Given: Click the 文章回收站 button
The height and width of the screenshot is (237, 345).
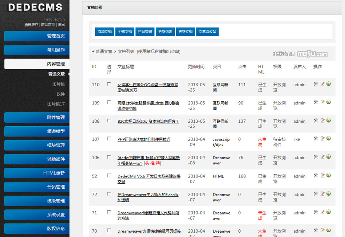Looking at the screenshot, I should 207,32.
